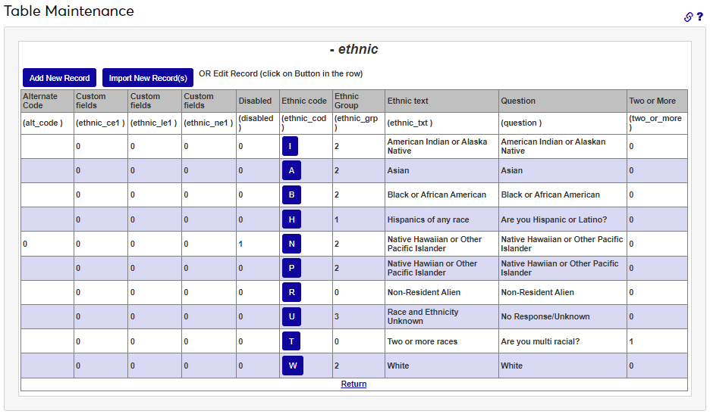Edit the American Indian record 'I' button

(x=291, y=146)
